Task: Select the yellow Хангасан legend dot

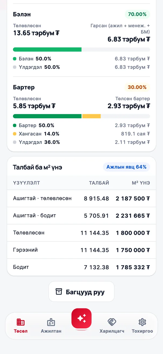Action: 15,134
